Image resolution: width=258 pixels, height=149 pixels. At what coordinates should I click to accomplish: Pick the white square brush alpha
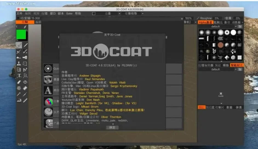pyautogui.click(x=240, y=57)
